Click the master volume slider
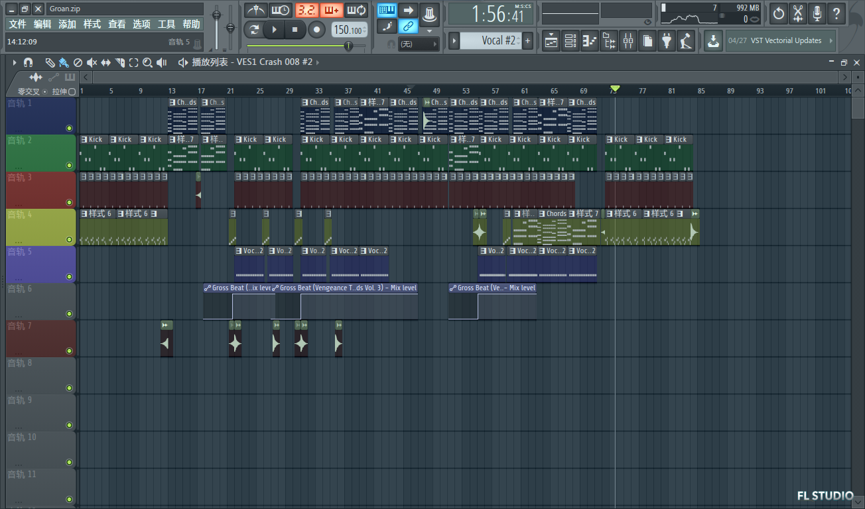This screenshot has height=509, width=865. [216, 14]
